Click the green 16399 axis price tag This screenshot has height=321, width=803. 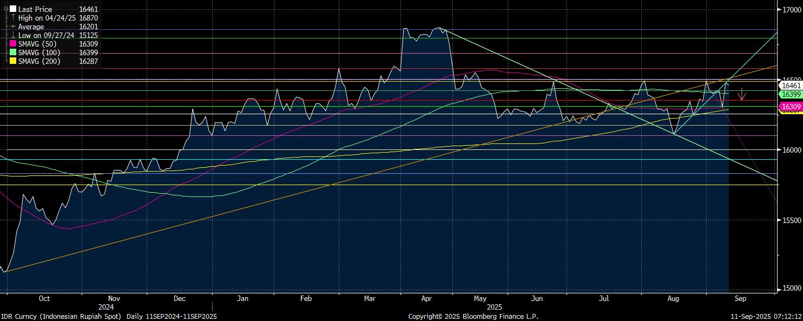coord(790,94)
